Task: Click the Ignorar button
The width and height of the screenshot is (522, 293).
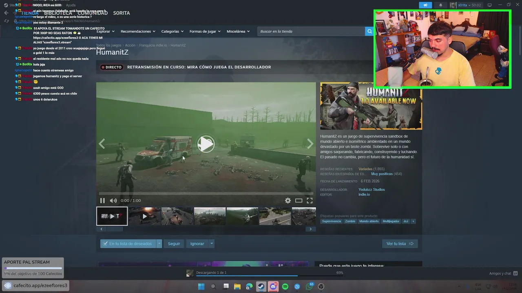Action: (x=197, y=244)
